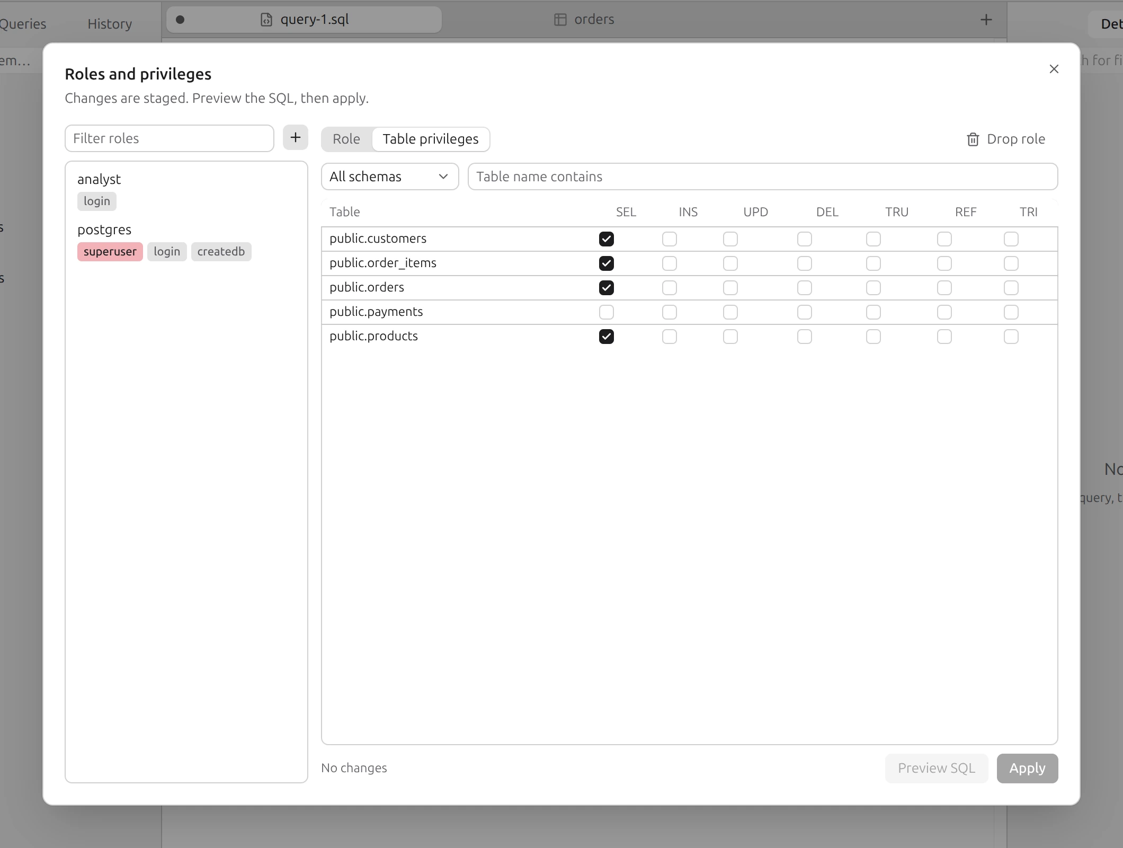
Task: Select the Table privileges tab
Action: (x=430, y=139)
